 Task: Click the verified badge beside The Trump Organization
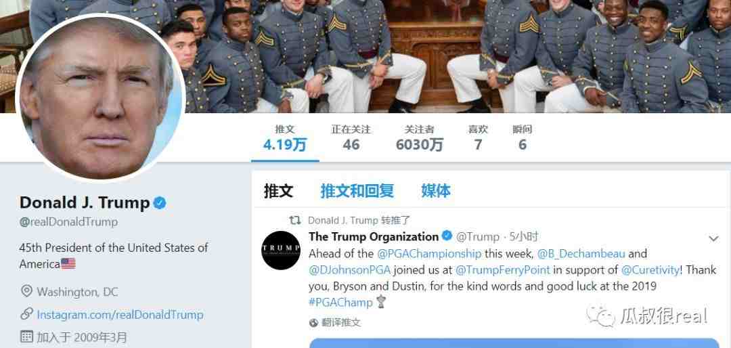tap(447, 236)
